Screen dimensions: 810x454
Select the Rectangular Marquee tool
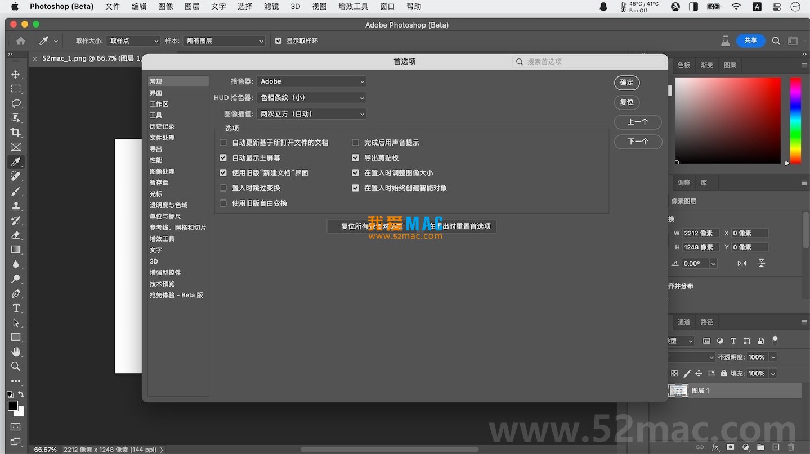(x=16, y=89)
